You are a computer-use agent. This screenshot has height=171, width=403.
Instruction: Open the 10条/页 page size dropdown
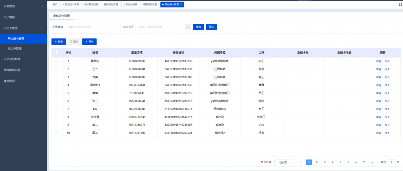tap(284, 162)
